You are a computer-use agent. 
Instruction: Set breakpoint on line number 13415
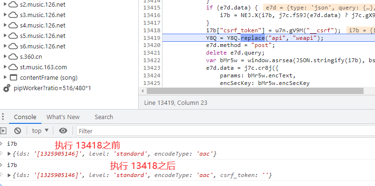pos(152,8)
